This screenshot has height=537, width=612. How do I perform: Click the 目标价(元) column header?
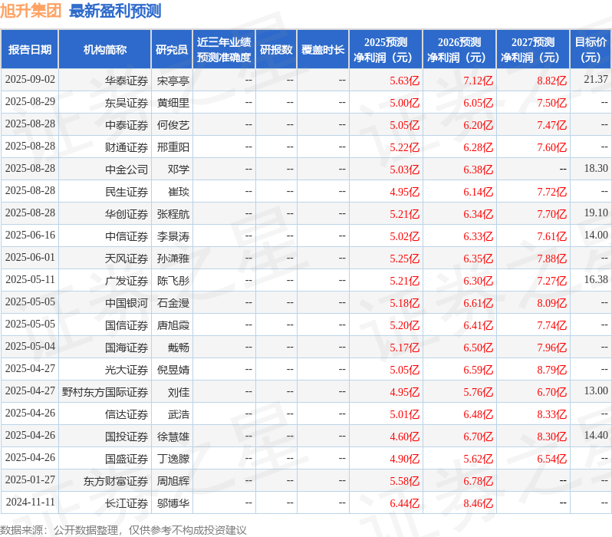591,50
